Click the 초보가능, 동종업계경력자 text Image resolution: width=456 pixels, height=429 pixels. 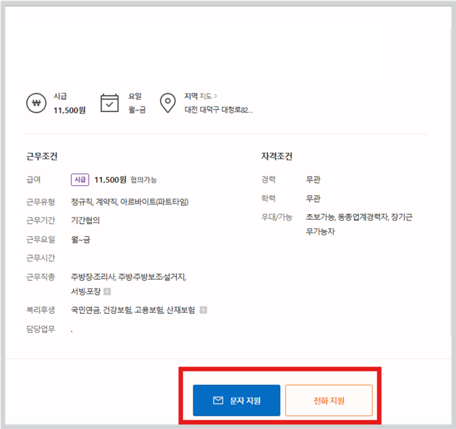click(347, 217)
